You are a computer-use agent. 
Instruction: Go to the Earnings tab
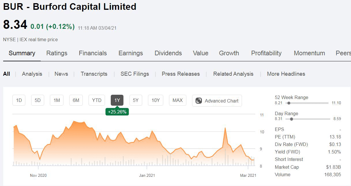pyautogui.click(x=131, y=53)
